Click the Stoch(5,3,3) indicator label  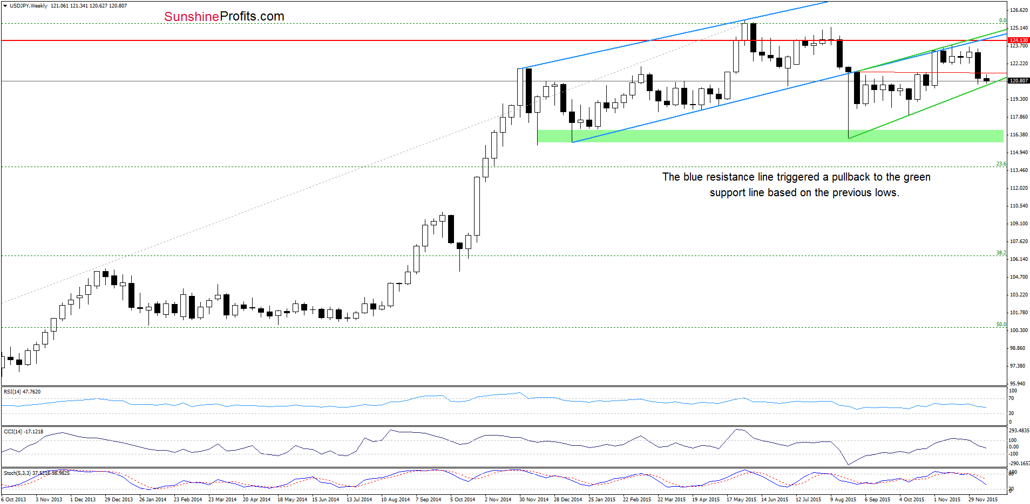click(x=37, y=473)
